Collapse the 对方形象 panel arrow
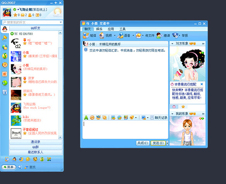This screenshot has height=184, width=226. pos(172,44)
